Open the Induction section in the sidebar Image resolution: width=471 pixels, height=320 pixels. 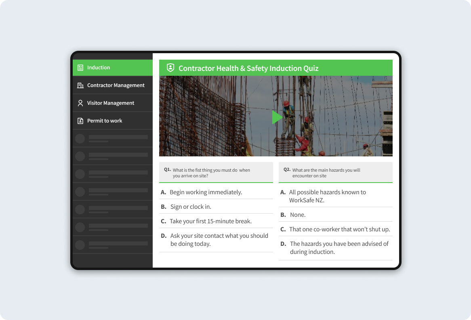click(x=99, y=67)
